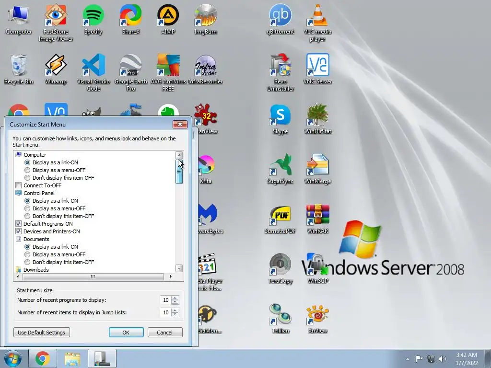Image resolution: width=491 pixels, height=368 pixels.
Task: Confirm the dialog with OK
Action: 126,333
